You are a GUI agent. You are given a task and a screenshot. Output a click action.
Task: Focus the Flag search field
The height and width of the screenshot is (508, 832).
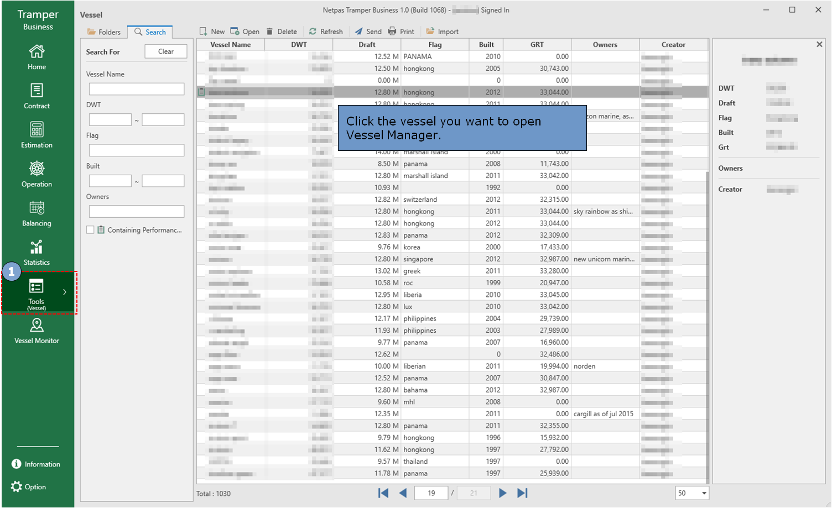pyautogui.click(x=137, y=150)
